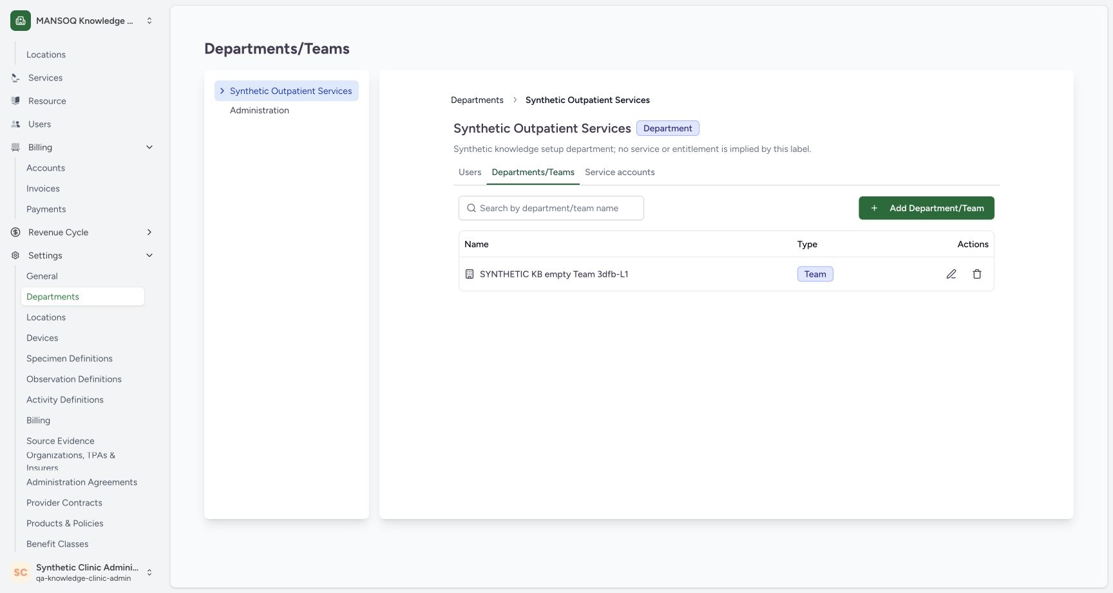Open Products & Policies settings
This screenshot has width=1113, height=593.
click(65, 523)
